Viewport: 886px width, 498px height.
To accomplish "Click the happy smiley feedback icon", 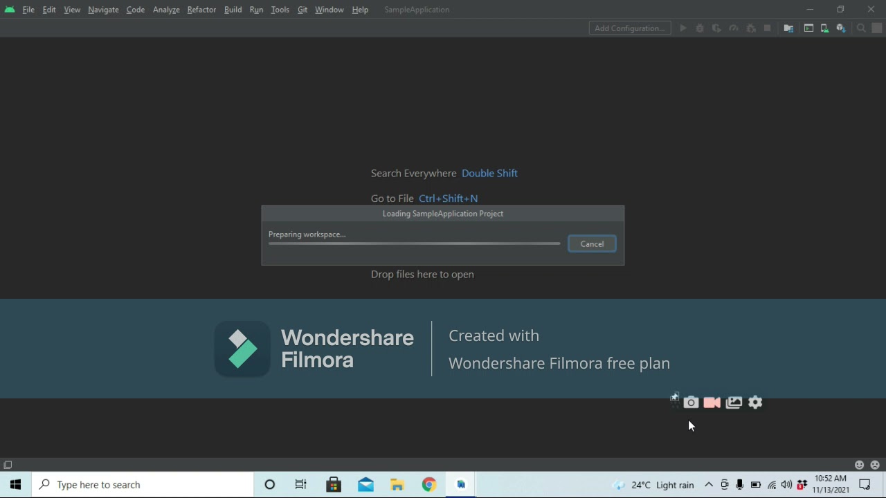I will click(860, 465).
